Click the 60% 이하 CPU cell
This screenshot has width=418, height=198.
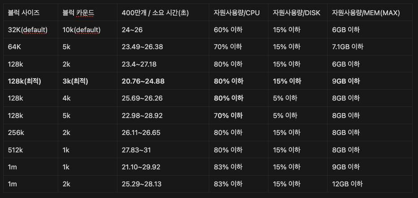[238, 29]
